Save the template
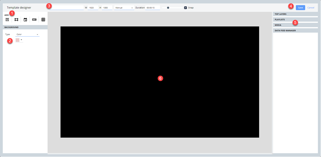 [300, 8]
